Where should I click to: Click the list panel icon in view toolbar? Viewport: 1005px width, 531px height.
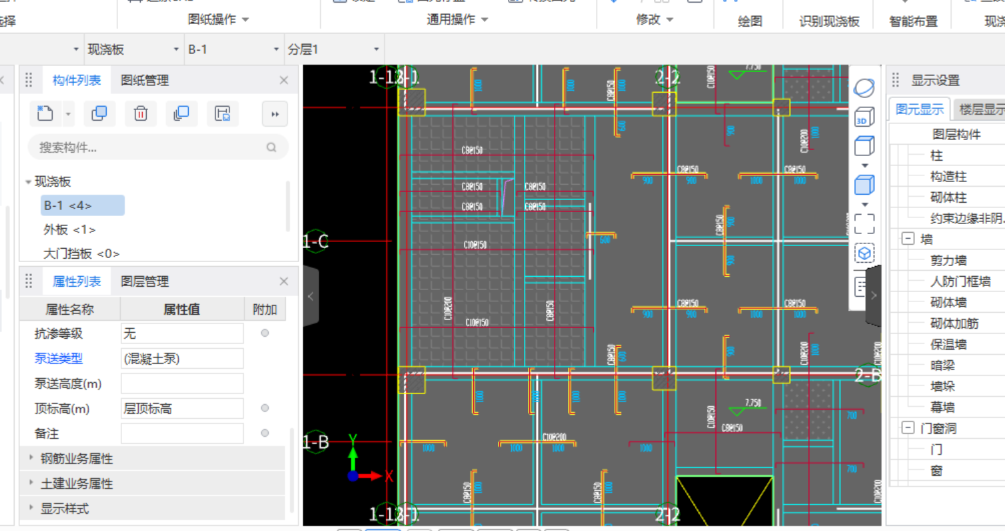pyautogui.click(x=860, y=288)
